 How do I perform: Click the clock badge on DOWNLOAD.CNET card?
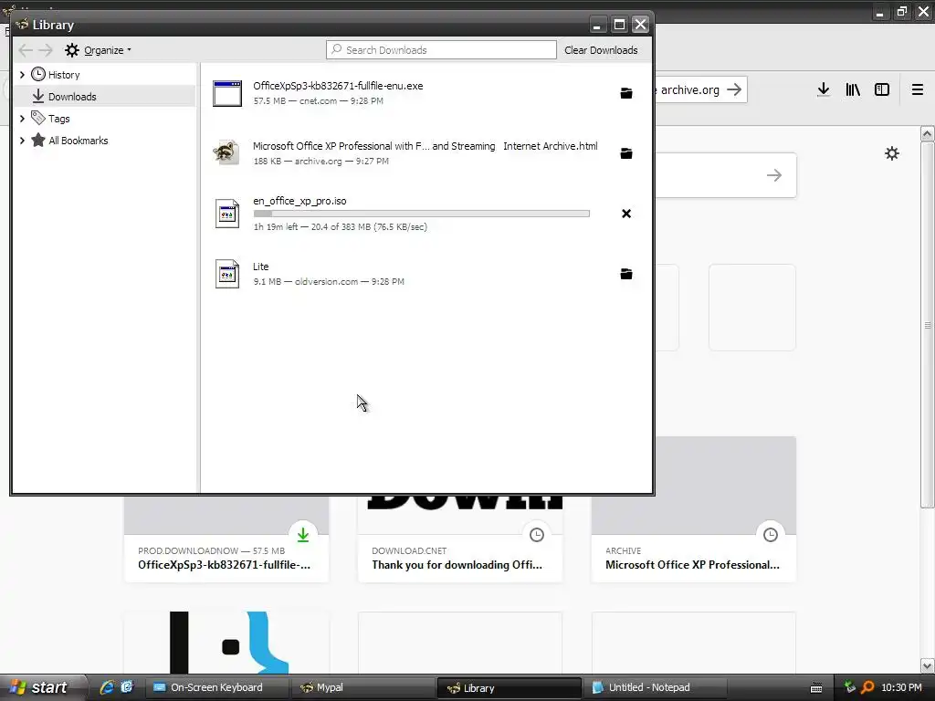(537, 535)
